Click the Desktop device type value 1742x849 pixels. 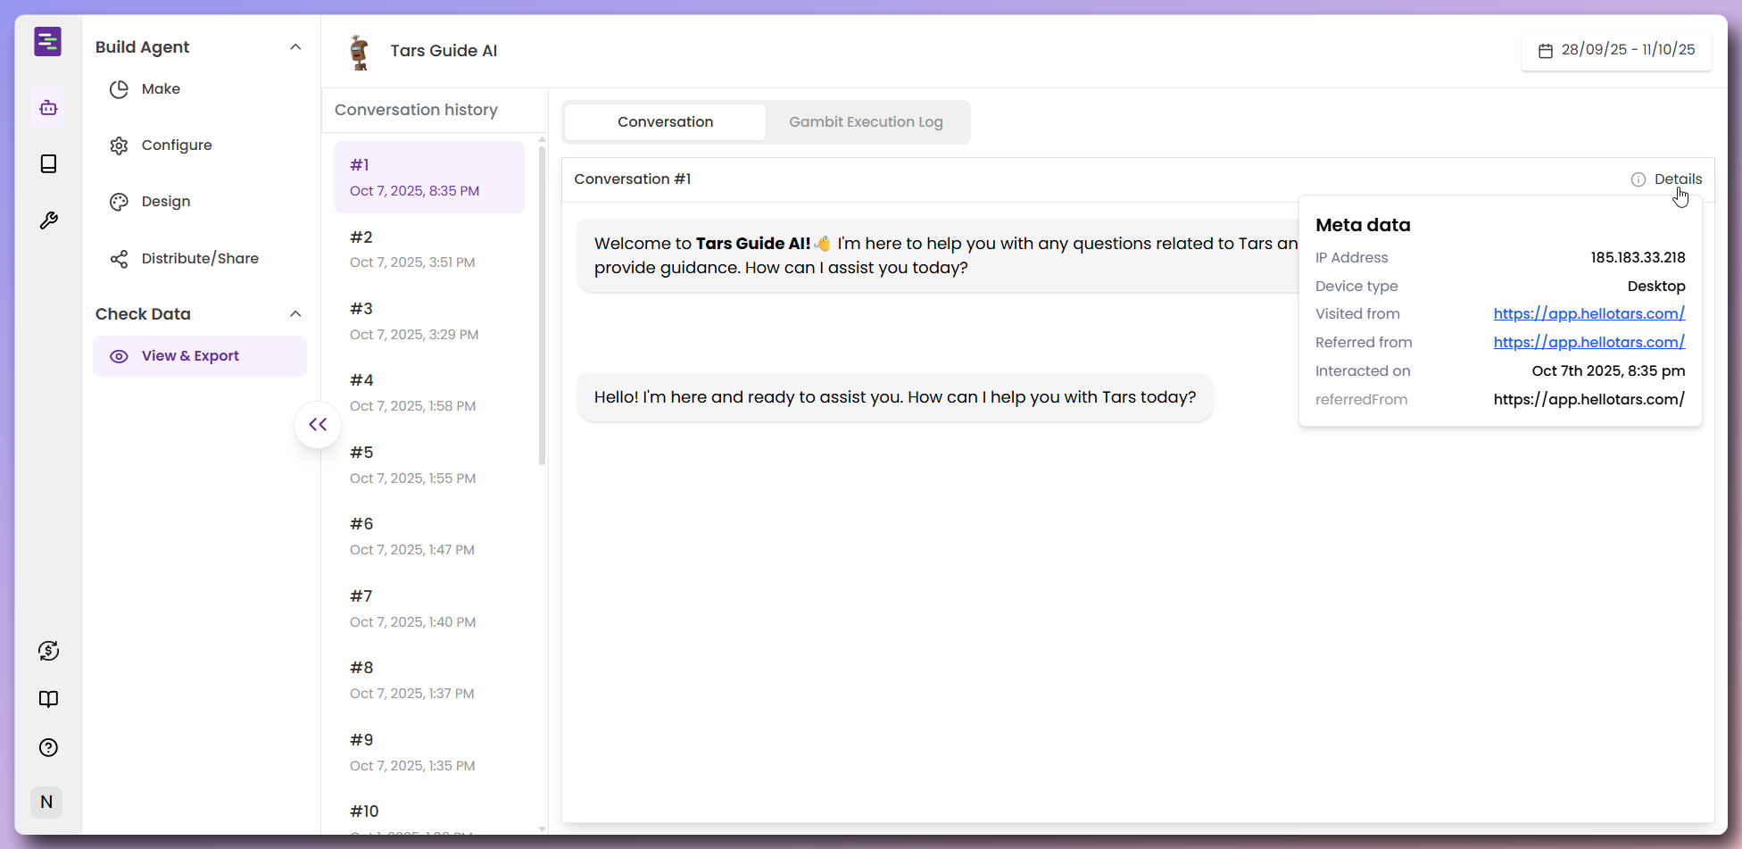click(1656, 287)
